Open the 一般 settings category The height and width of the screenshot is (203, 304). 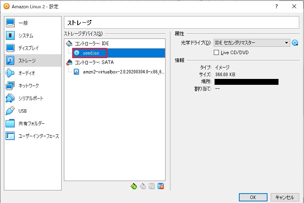pos(33,23)
